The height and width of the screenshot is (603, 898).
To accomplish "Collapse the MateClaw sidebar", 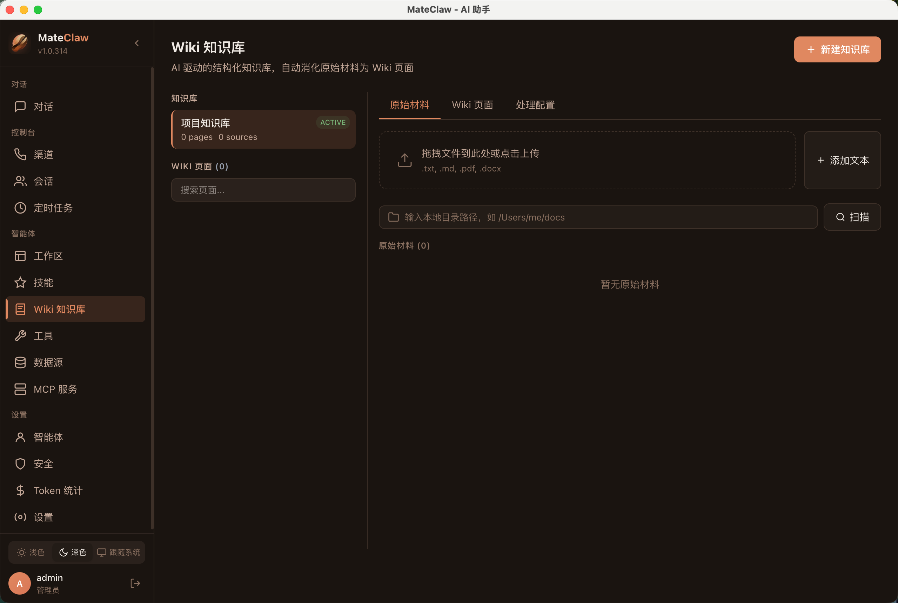I will (136, 43).
